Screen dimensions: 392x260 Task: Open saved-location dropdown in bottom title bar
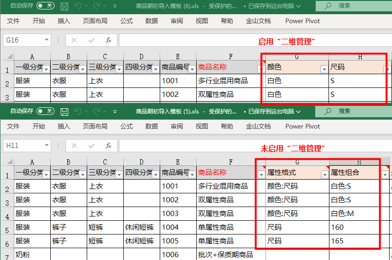(x=298, y=112)
